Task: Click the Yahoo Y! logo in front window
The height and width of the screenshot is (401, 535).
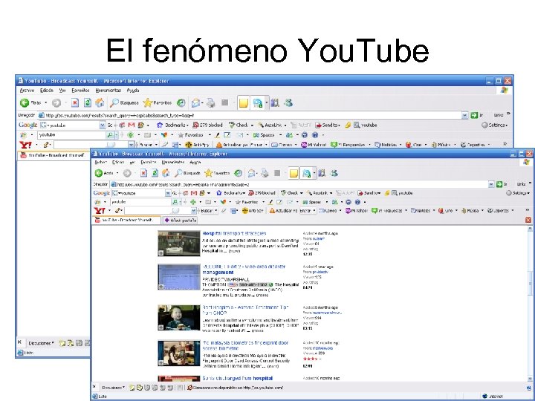Action: pyautogui.click(x=100, y=211)
